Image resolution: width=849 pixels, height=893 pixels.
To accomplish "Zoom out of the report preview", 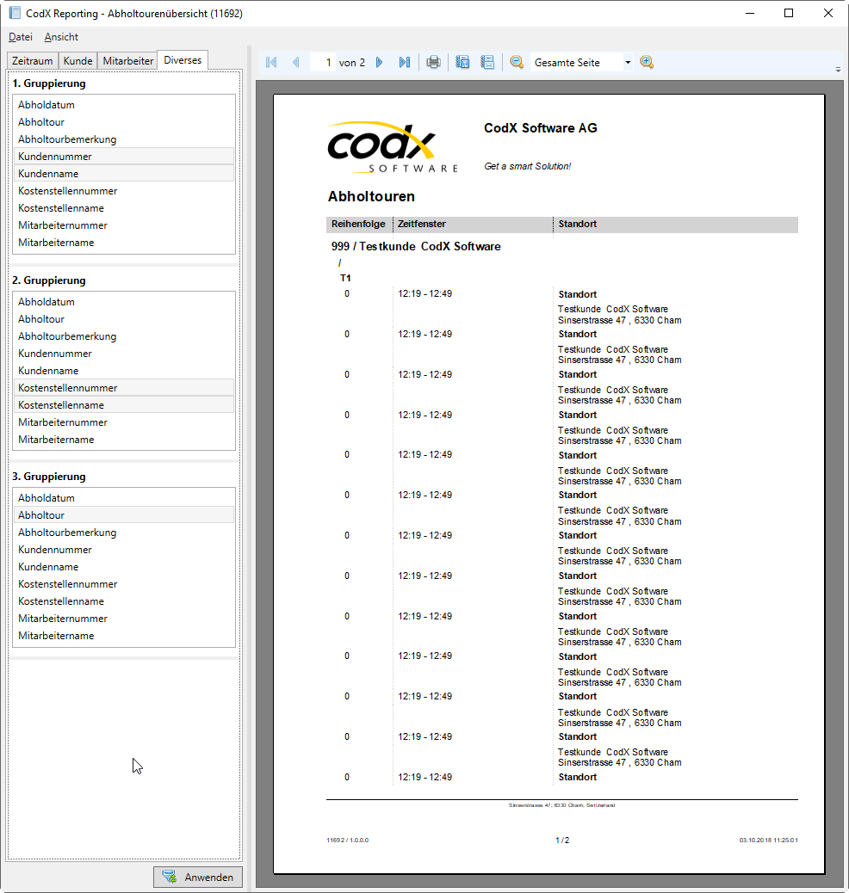I will 517,62.
